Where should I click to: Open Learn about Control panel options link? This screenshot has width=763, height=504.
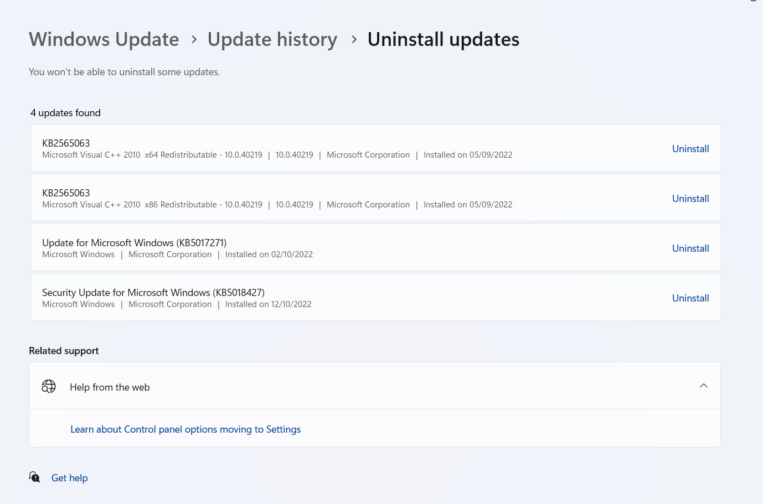(x=185, y=429)
